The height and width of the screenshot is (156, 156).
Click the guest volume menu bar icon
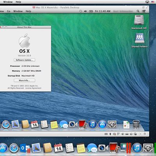(85, 11)
